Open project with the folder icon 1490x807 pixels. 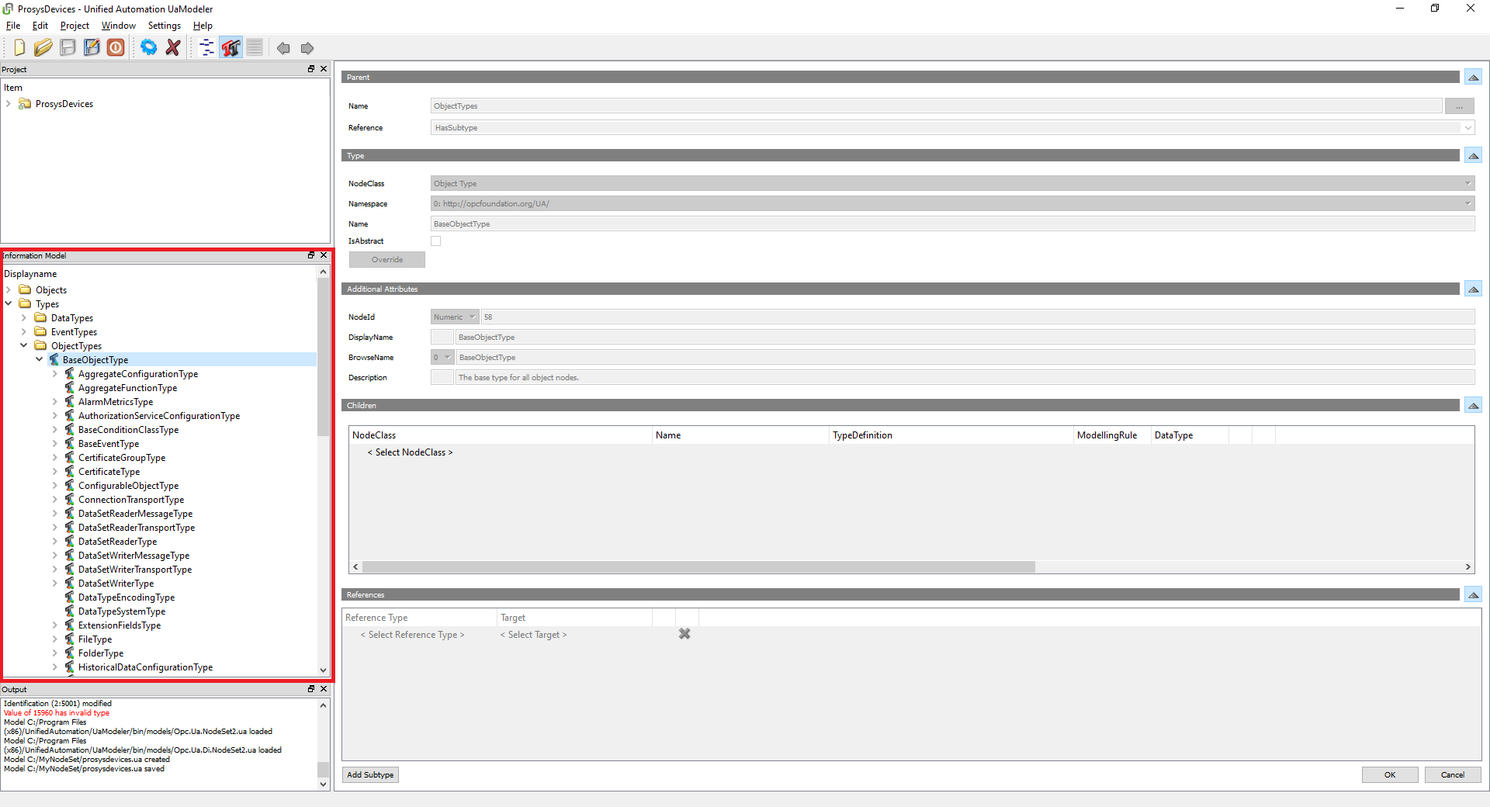coord(43,47)
